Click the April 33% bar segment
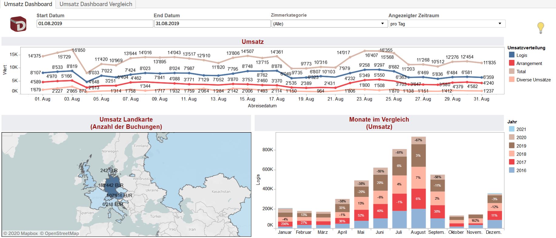 342,208
